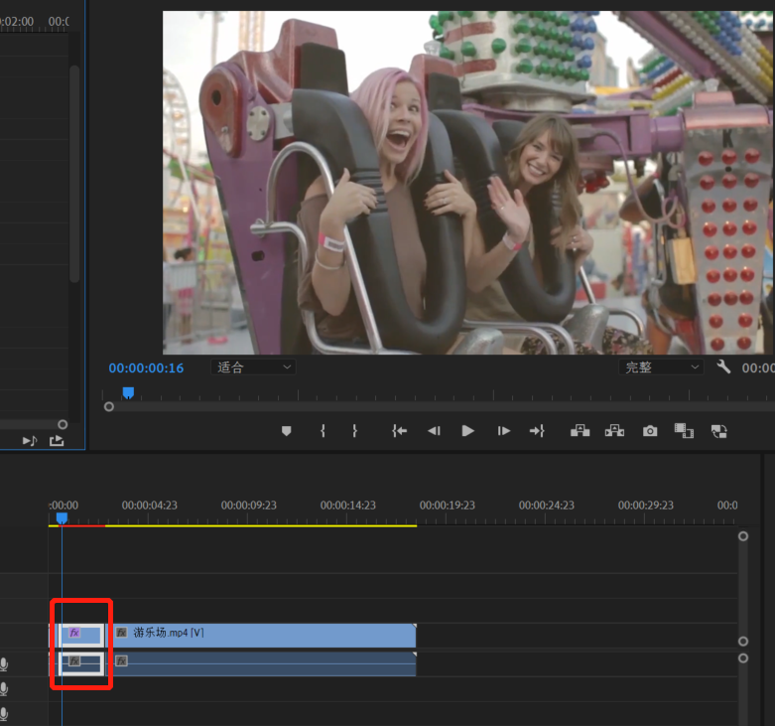The height and width of the screenshot is (726, 775).
Task: Step back one frame
Action: pos(434,431)
